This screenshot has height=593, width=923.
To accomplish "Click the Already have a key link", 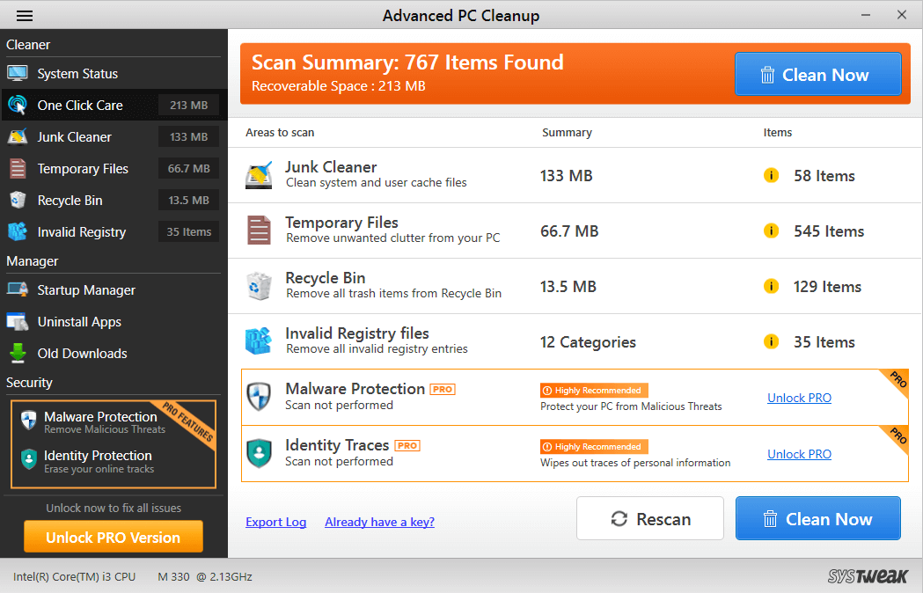I will coord(379,522).
